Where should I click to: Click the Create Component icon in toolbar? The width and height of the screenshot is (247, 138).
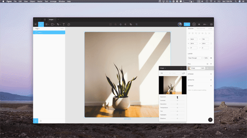point(121,24)
